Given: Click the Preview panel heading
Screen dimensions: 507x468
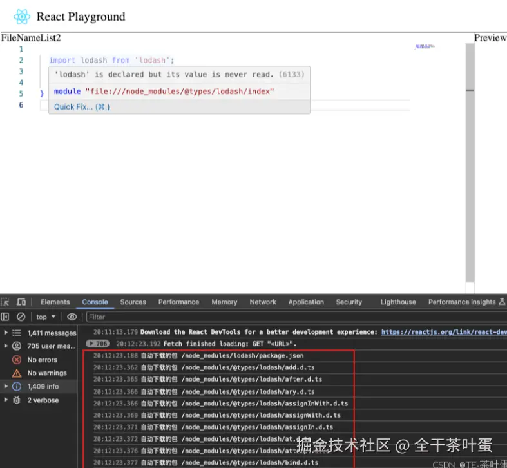Looking at the screenshot, I should coord(490,38).
